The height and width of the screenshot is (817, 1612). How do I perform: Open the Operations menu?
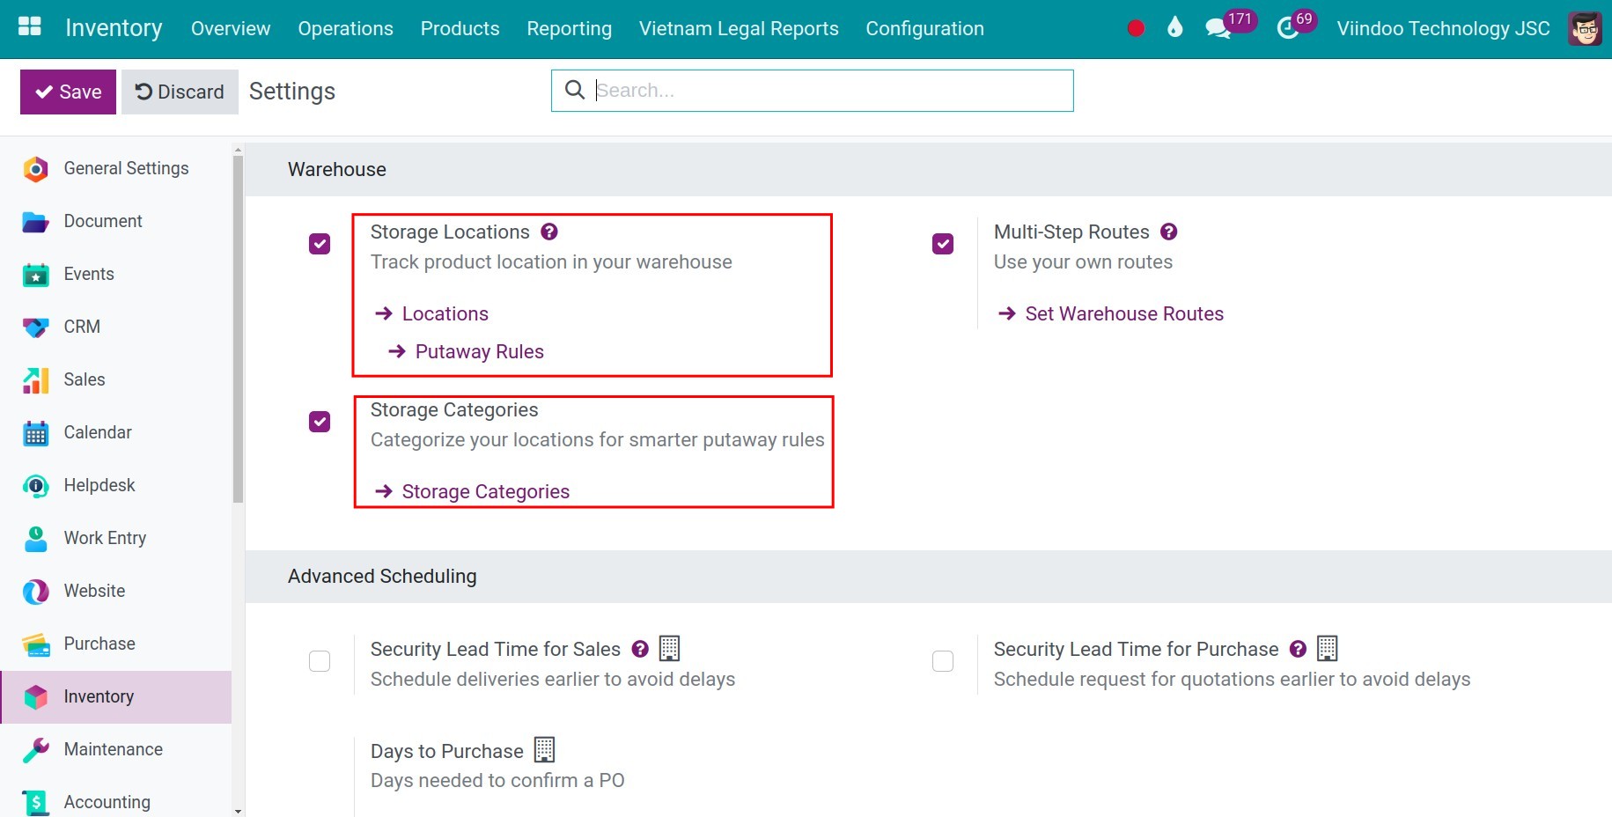click(x=345, y=28)
